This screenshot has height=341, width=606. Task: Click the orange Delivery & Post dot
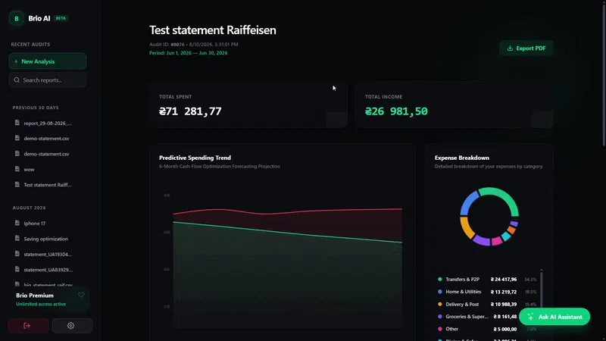click(x=440, y=305)
